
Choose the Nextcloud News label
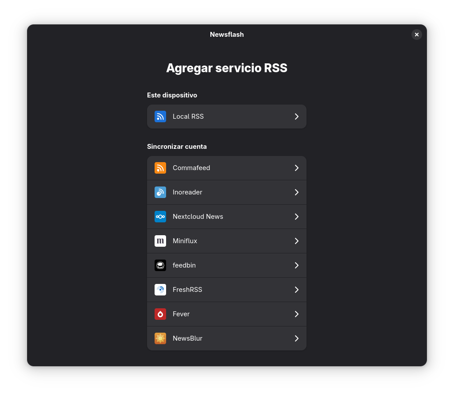click(x=198, y=217)
